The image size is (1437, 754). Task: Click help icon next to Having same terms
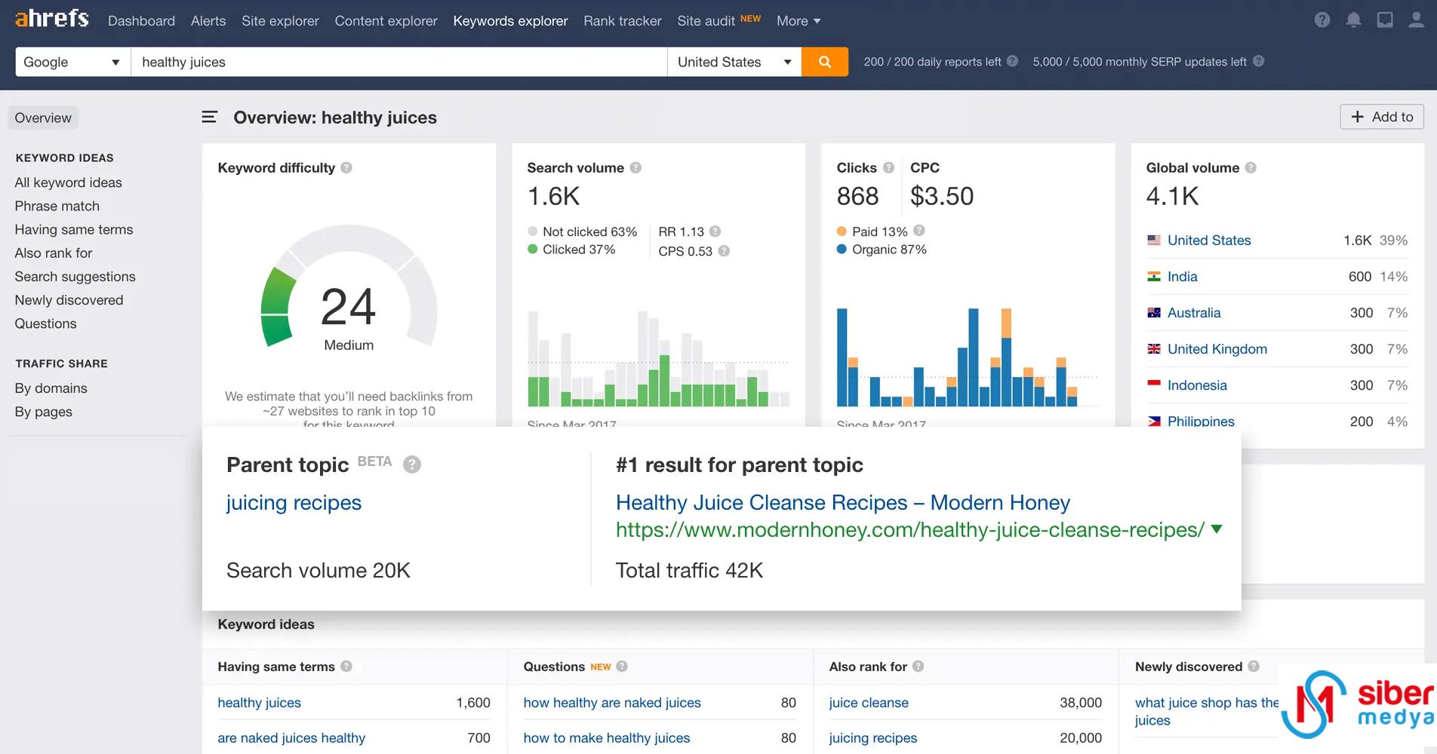(x=346, y=667)
